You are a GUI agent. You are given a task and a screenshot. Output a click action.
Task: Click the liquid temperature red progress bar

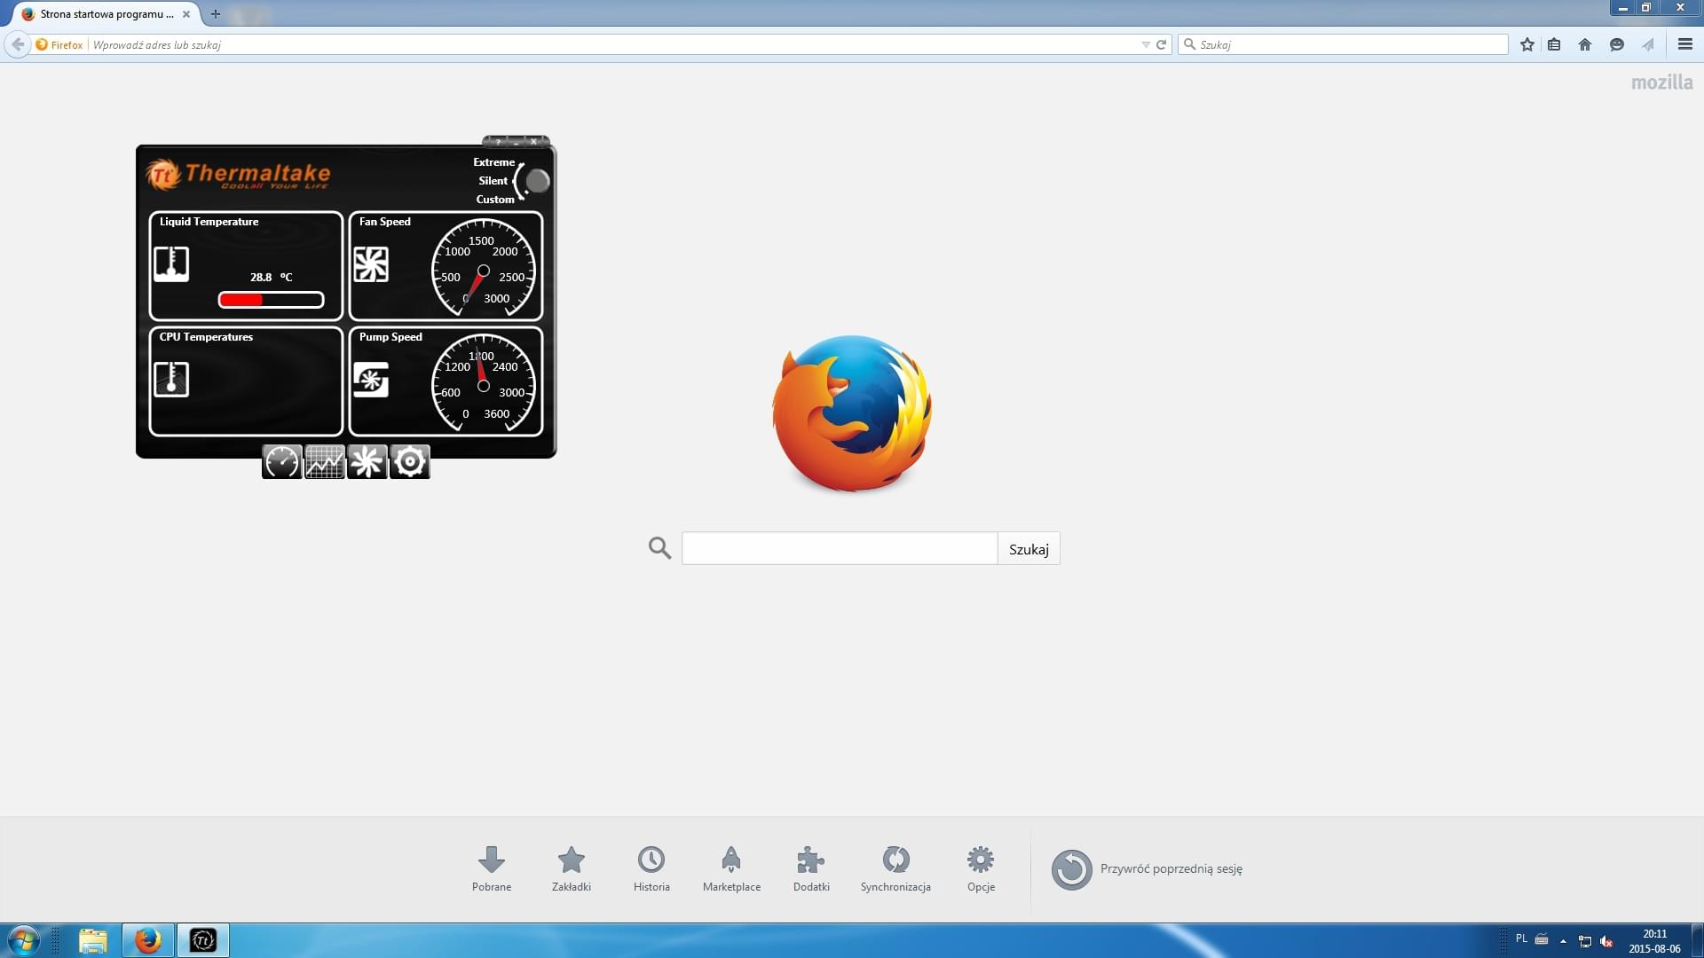(x=271, y=300)
